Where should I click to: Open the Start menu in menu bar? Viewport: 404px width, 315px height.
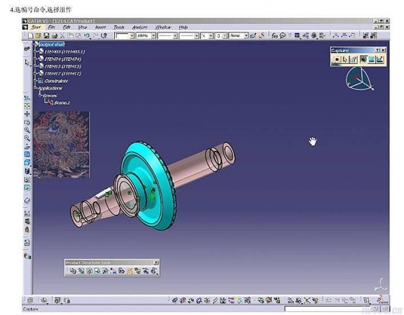click(36, 27)
